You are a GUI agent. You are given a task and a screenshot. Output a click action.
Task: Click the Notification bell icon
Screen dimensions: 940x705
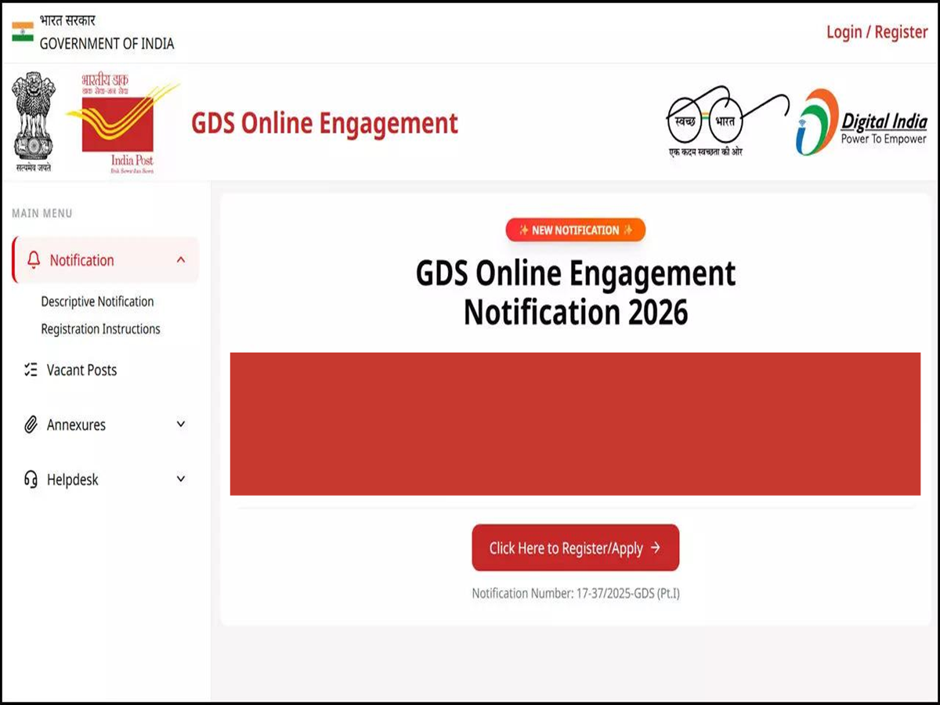tap(33, 260)
